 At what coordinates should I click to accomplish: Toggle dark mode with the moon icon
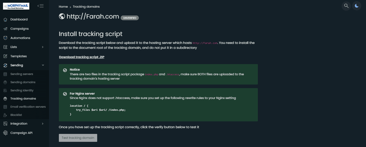[357, 6]
